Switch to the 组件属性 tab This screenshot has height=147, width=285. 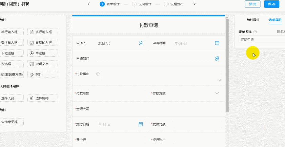(253, 20)
